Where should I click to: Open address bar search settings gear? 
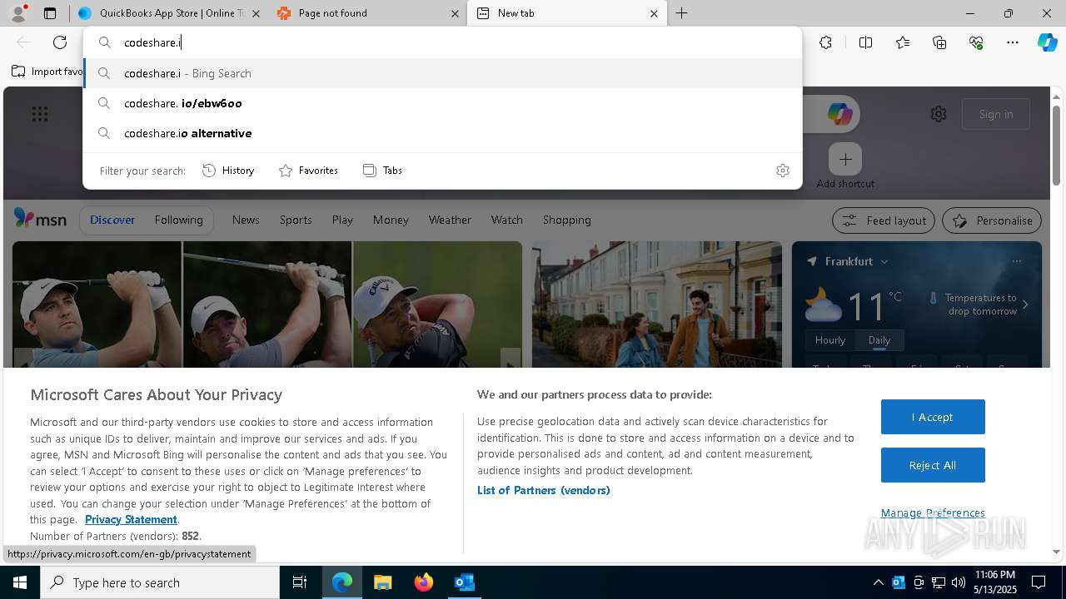783,171
